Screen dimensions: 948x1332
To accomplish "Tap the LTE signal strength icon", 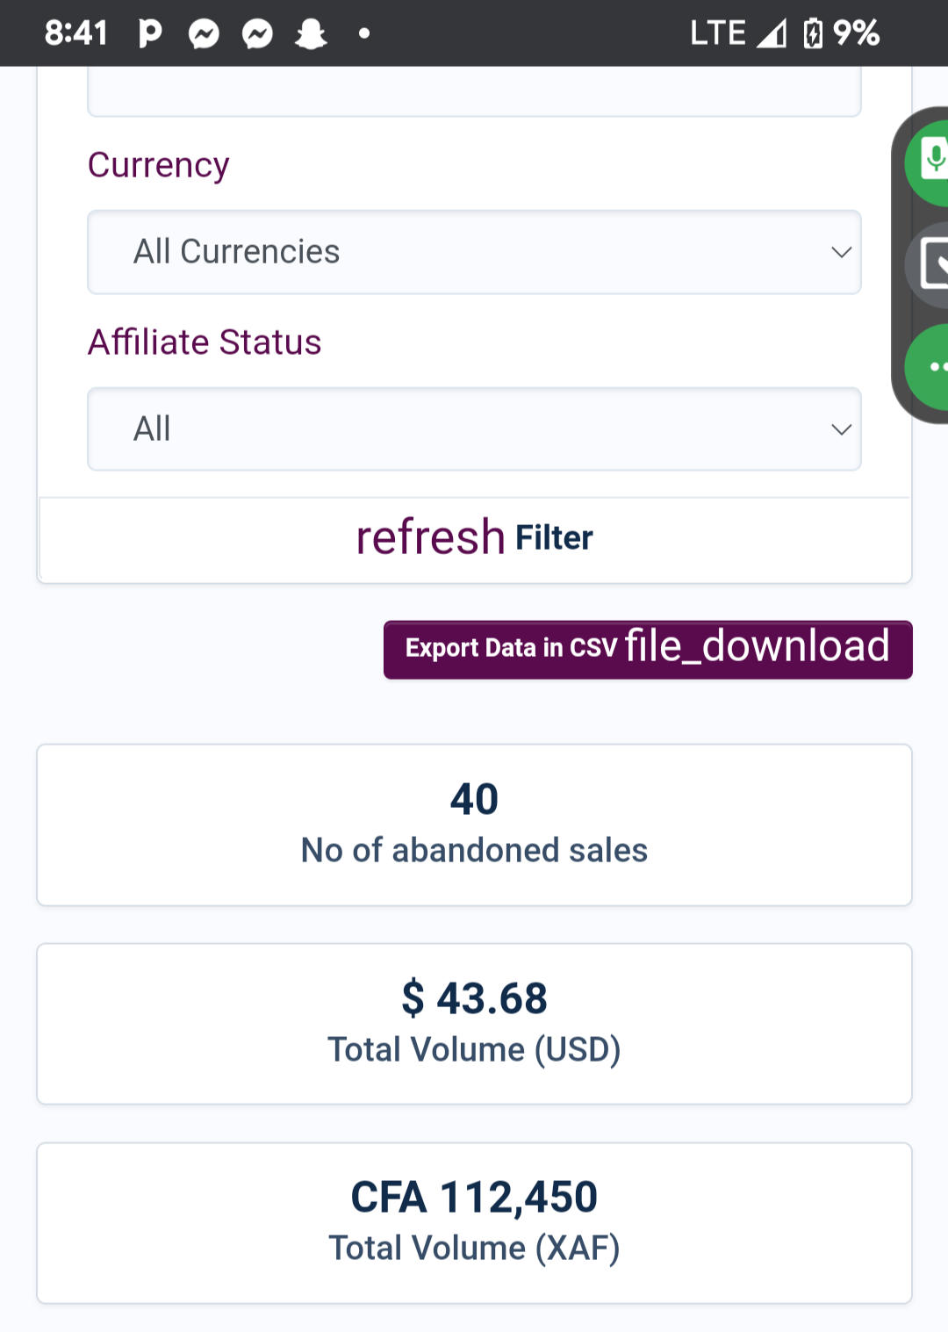I will 772,33.
